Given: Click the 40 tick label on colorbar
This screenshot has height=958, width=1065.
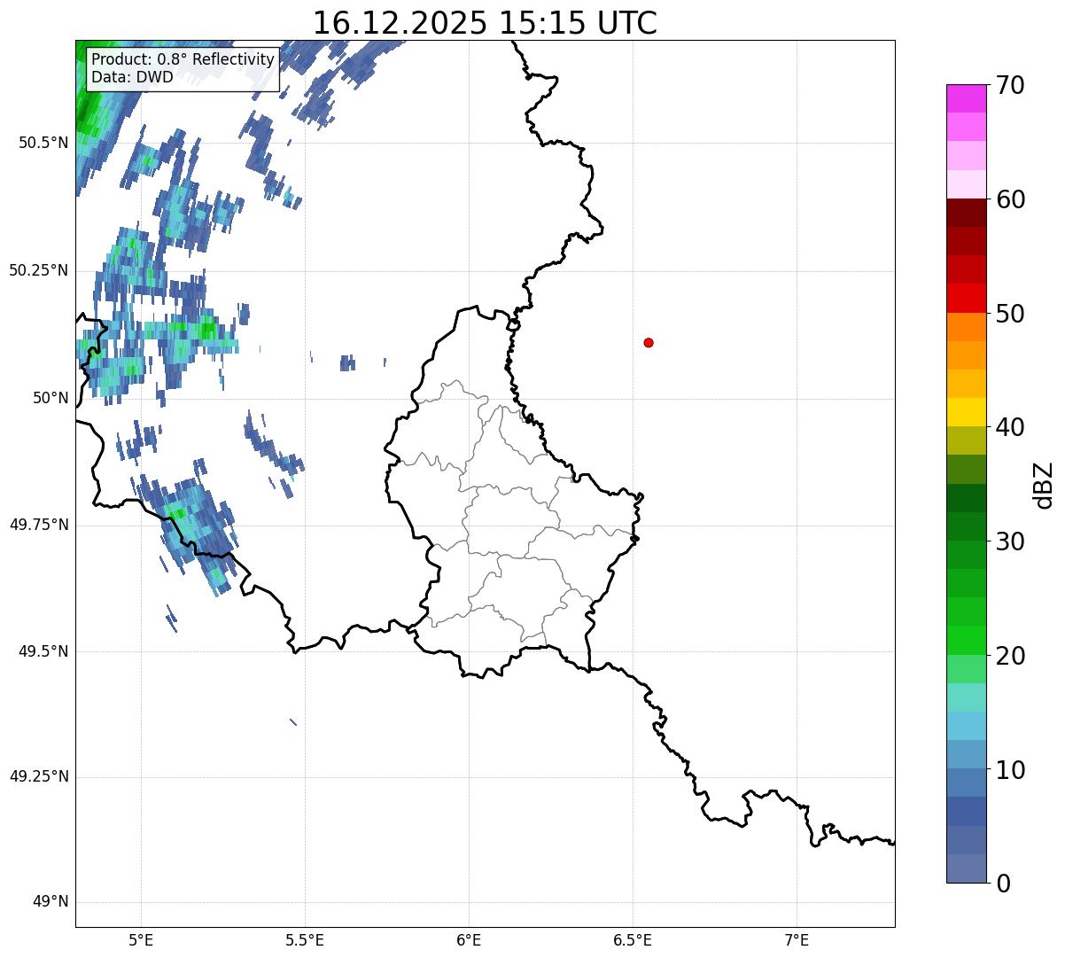Looking at the screenshot, I should point(1010,427).
